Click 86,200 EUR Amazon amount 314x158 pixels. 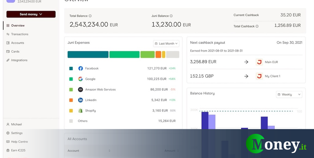click(159, 89)
